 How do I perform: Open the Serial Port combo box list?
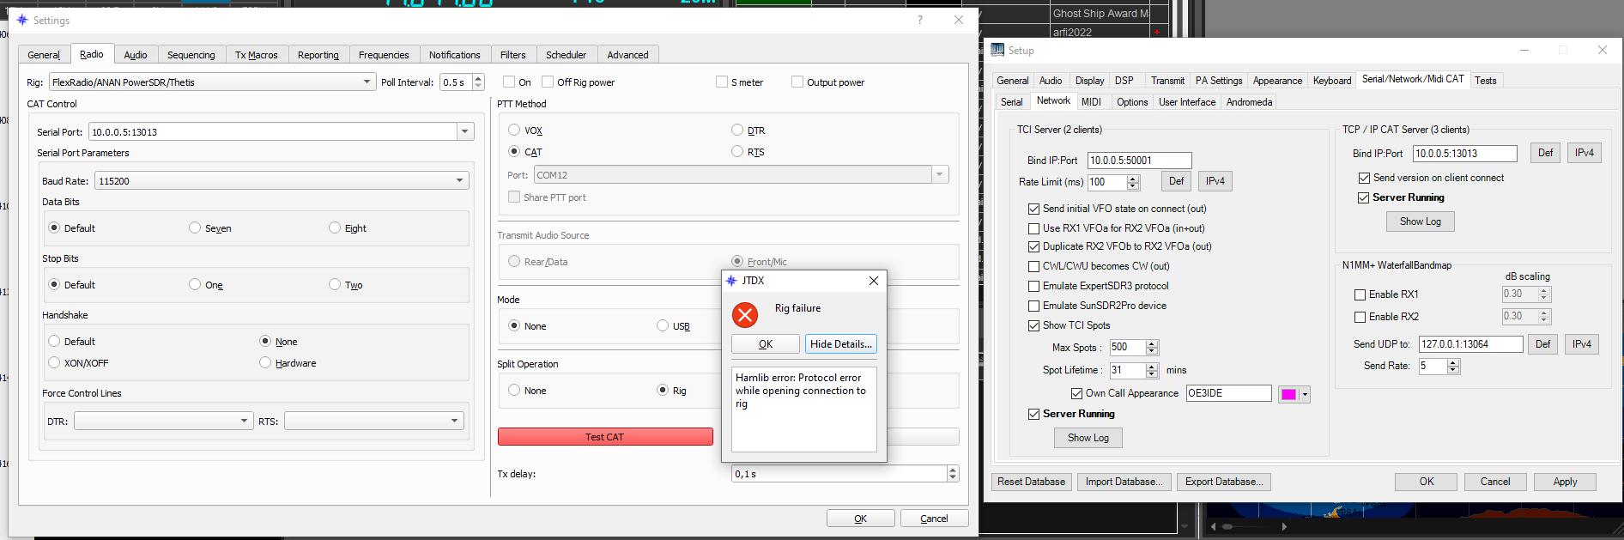tap(464, 132)
